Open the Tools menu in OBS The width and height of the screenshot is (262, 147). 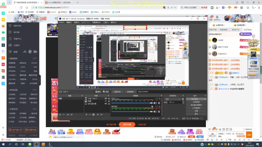106,22
